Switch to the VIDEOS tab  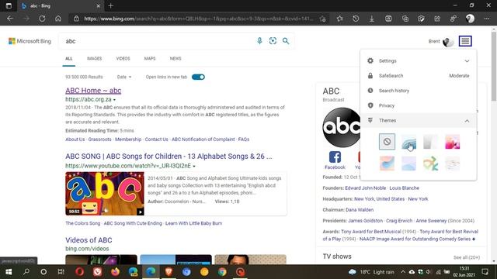point(123,59)
